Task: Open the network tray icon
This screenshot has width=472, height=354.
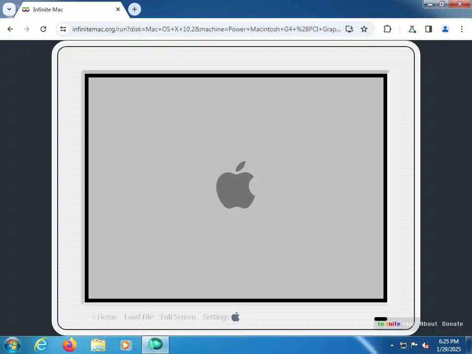Action: coord(403,345)
